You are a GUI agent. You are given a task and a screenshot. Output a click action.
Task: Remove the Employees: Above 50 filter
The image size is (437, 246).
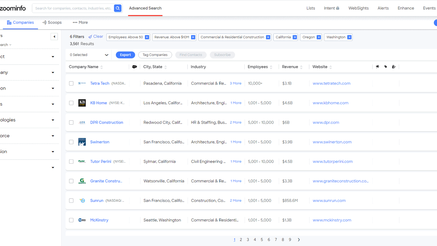[x=147, y=37]
